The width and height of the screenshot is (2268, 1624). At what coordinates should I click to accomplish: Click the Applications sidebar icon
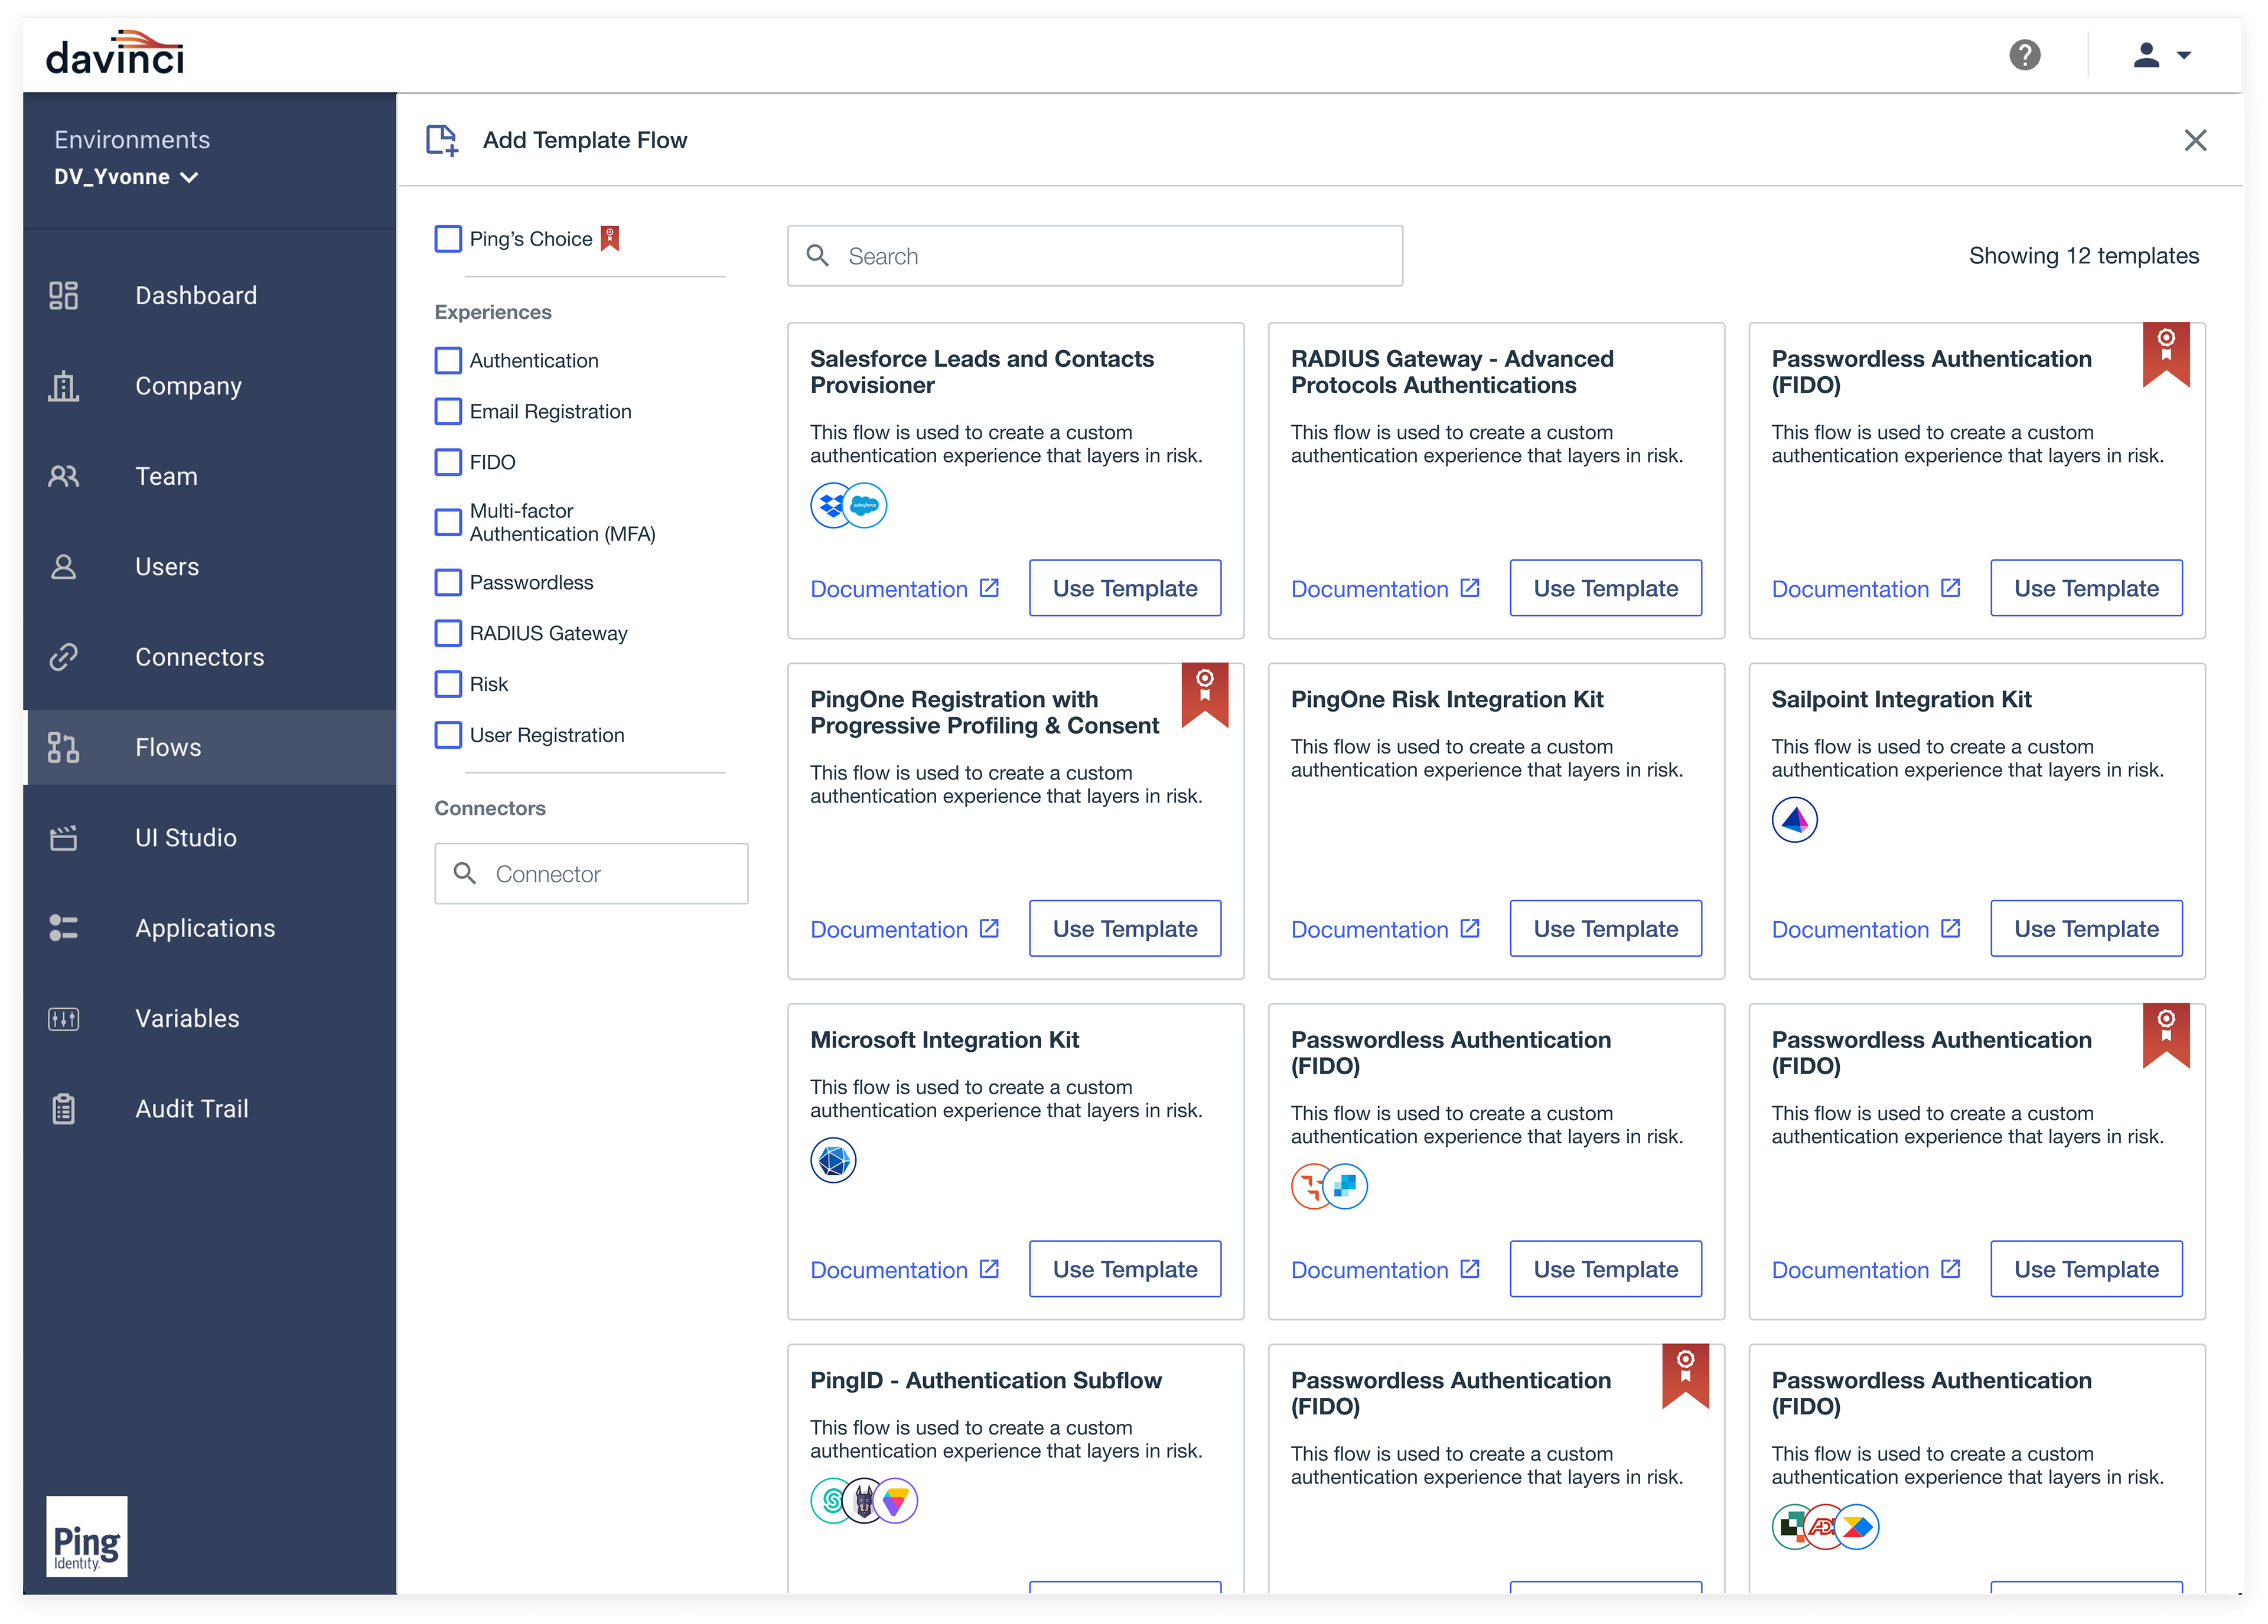(x=64, y=929)
